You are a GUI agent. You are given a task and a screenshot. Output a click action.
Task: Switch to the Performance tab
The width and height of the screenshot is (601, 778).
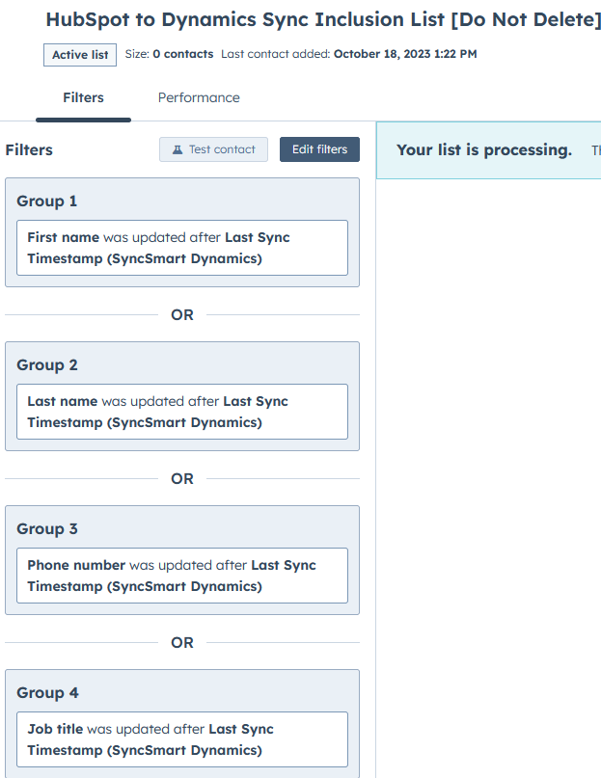(x=199, y=97)
